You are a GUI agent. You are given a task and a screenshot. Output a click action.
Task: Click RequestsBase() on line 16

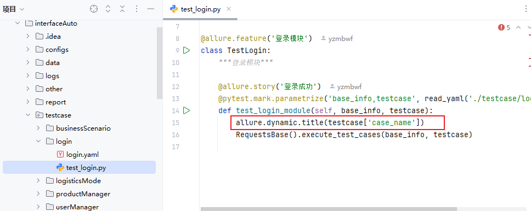267,134
